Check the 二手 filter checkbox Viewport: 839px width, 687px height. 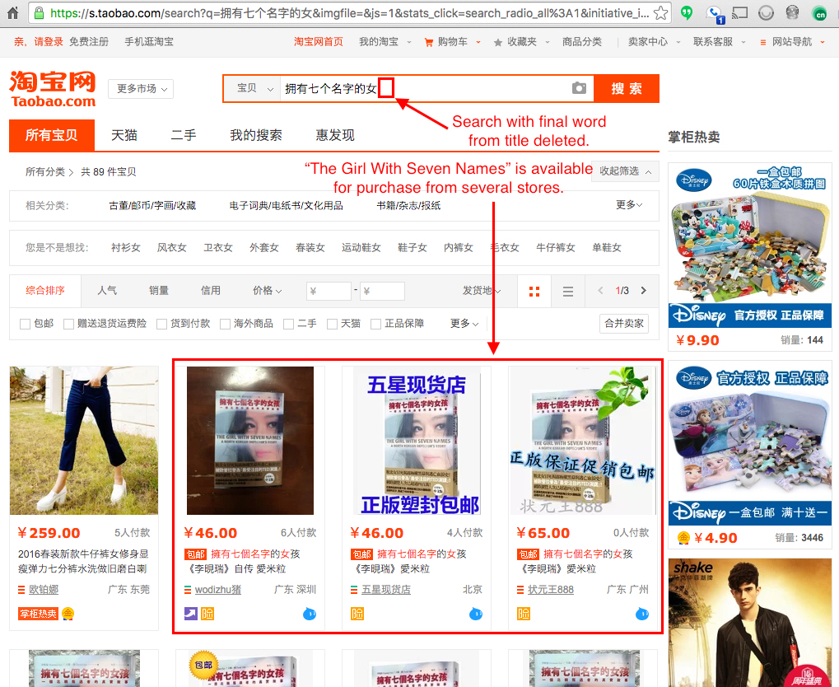tap(288, 324)
